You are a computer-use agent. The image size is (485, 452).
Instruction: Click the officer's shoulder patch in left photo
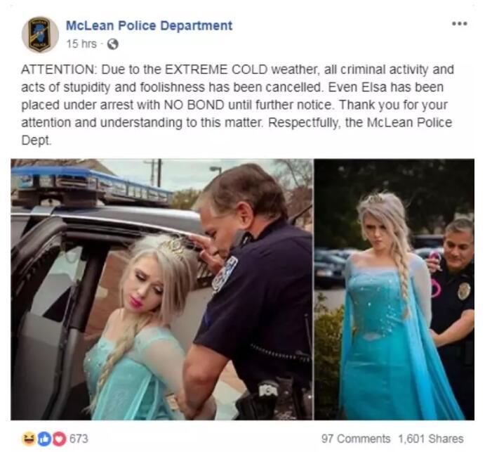225,274
